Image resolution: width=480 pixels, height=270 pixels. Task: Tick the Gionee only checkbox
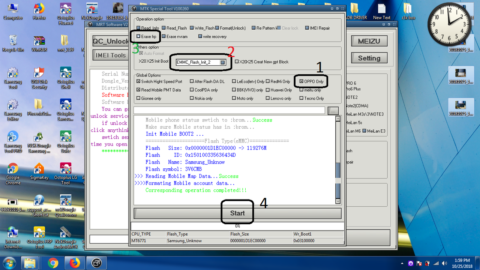click(138, 99)
